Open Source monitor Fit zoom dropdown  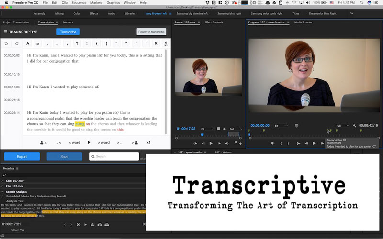tap(207, 129)
